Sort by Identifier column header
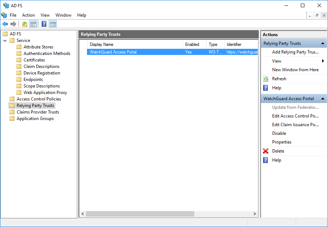Viewport: 328px width, 227px height. coord(241,44)
